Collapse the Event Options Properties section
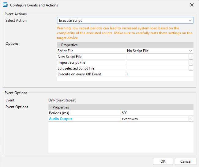 [51, 107]
